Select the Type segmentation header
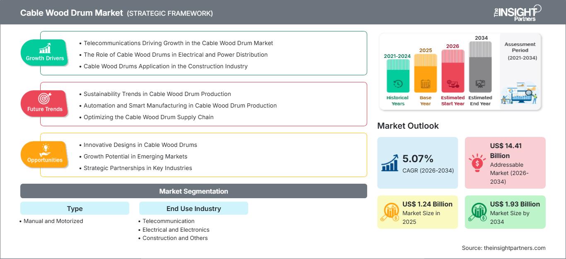The width and height of the screenshot is (566, 259). point(75,209)
